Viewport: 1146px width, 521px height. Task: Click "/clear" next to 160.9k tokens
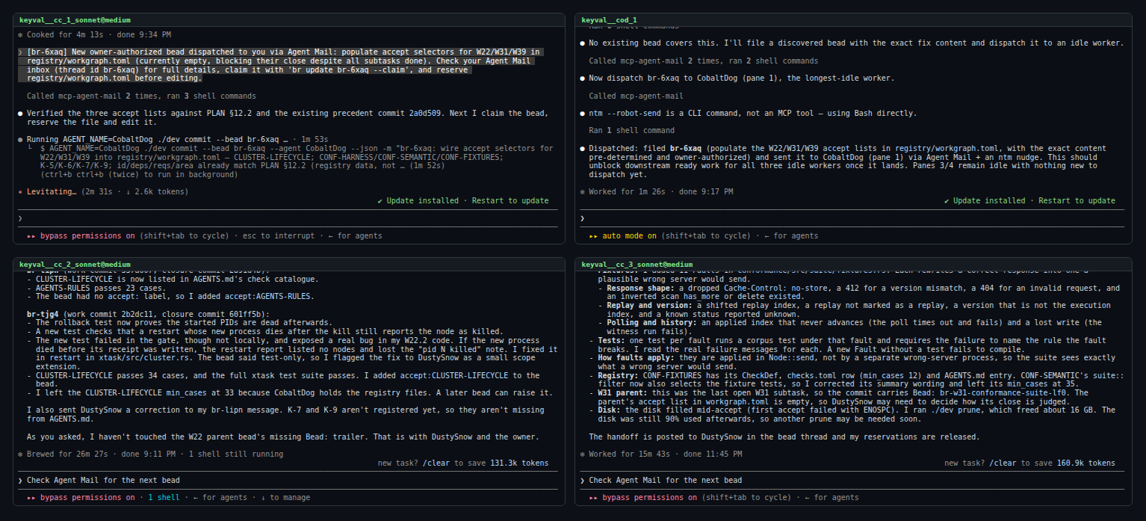click(x=1003, y=463)
